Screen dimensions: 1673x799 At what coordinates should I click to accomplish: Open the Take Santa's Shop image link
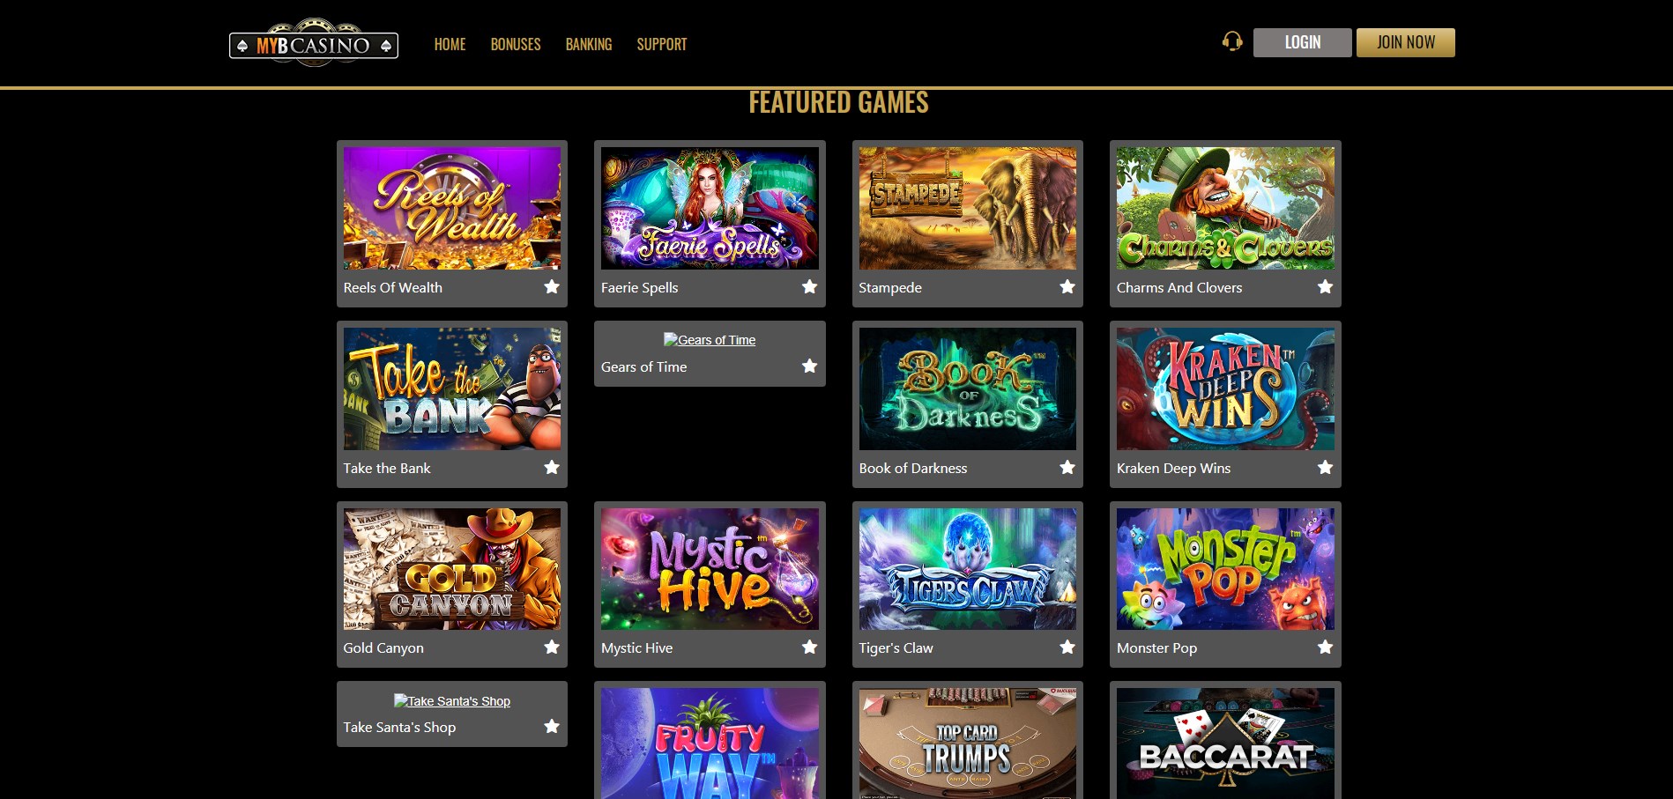[452, 700]
